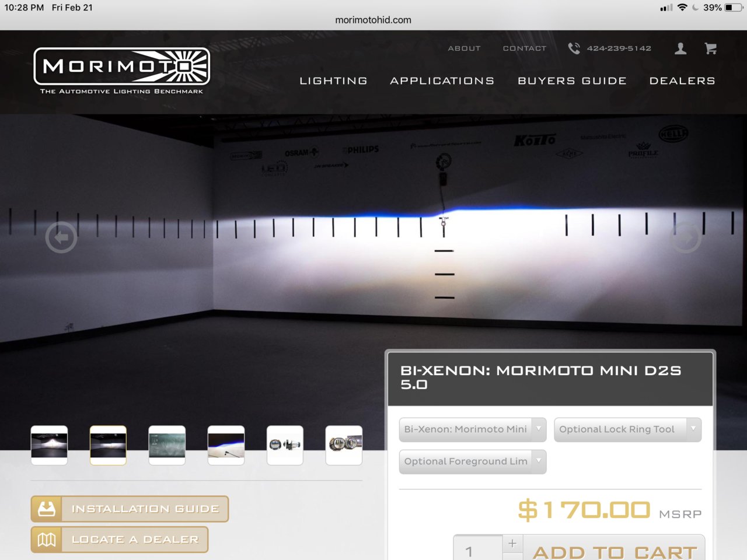Open the Buyers Guide menu
Screen dimensions: 747x560
click(572, 80)
